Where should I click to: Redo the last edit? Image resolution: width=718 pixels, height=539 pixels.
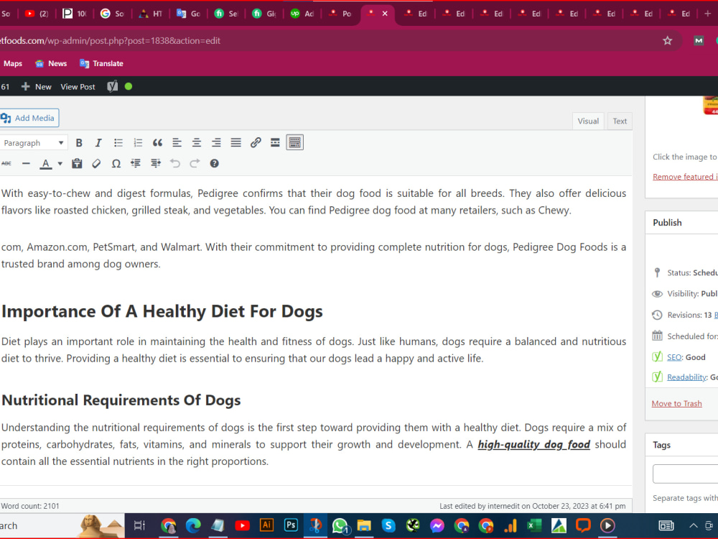pos(195,164)
